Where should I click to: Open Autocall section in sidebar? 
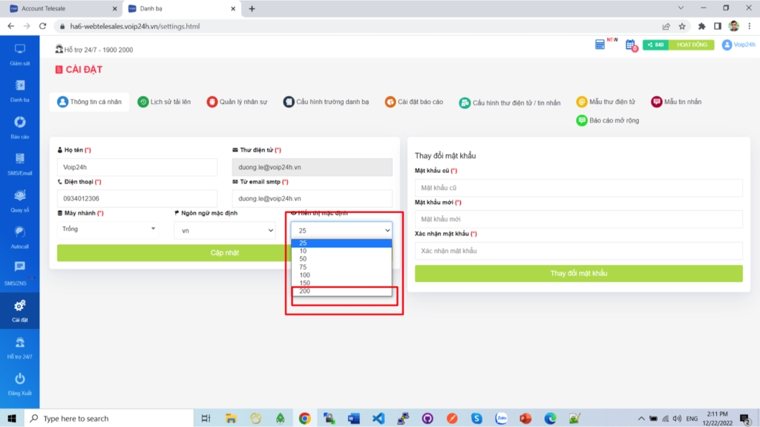click(x=20, y=233)
